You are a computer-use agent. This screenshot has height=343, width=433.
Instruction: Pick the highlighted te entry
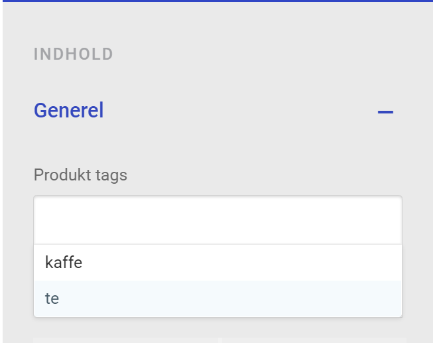(52, 299)
